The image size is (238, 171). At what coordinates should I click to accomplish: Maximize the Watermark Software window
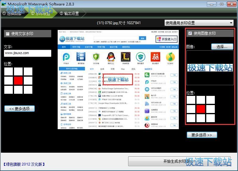[222, 4]
